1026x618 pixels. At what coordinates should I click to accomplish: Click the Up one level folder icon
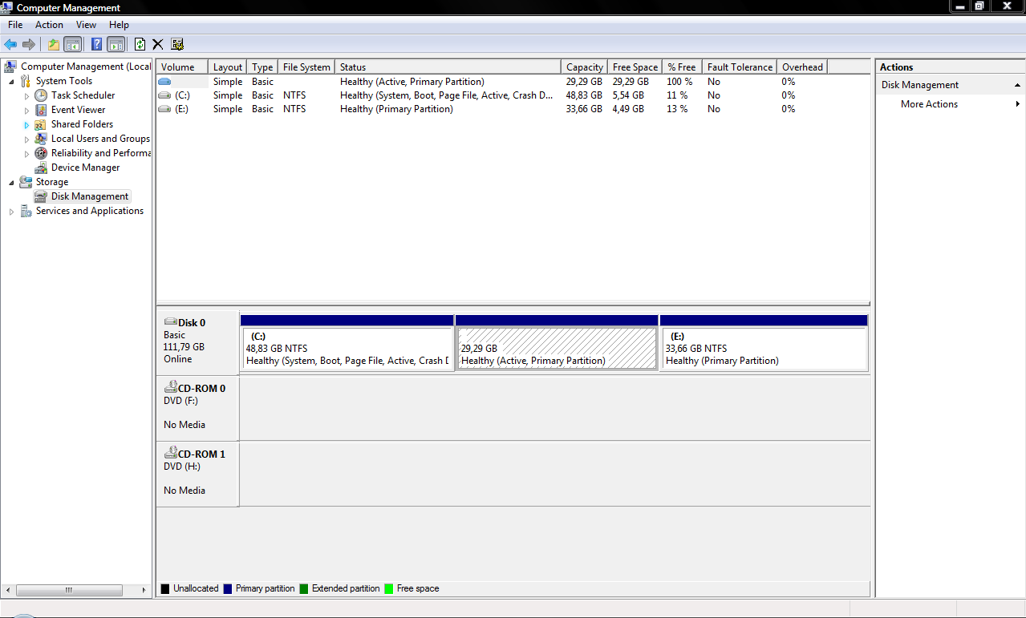(53, 45)
